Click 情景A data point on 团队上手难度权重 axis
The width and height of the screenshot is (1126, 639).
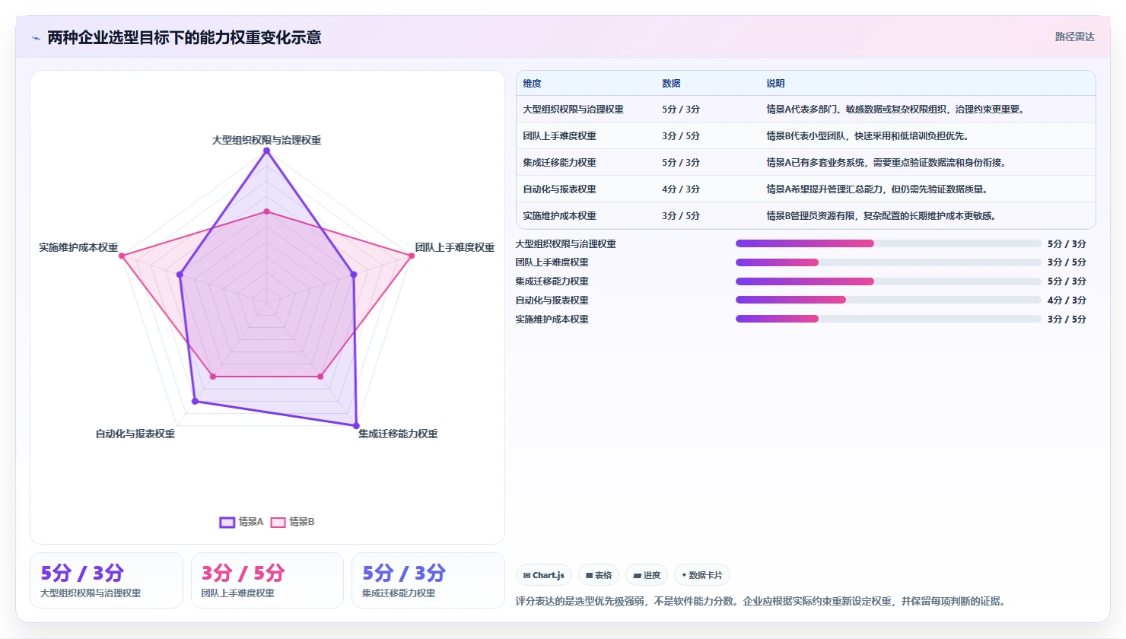point(353,275)
